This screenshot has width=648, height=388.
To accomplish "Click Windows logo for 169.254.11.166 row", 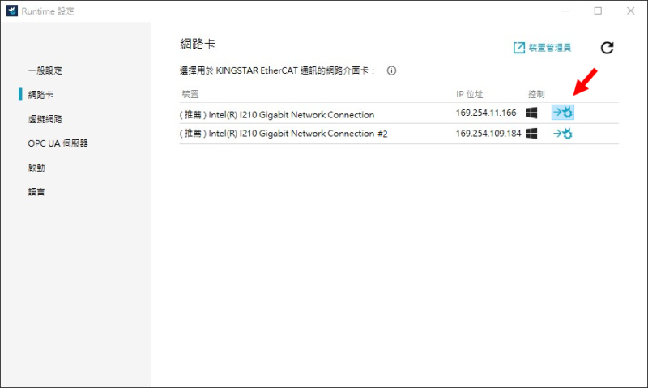I will (x=531, y=113).
